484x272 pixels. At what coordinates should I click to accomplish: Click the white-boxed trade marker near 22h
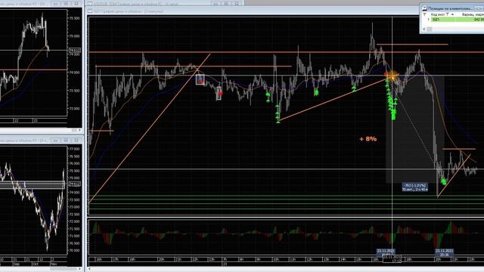pos(200,79)
